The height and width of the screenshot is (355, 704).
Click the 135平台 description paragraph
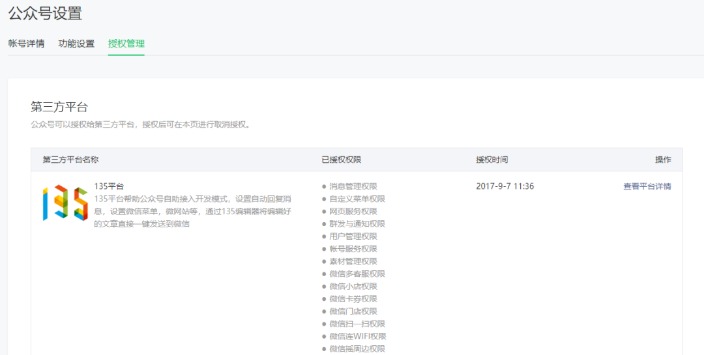point(194,211)
